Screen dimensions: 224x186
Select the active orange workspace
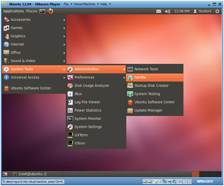pos(195,174)
